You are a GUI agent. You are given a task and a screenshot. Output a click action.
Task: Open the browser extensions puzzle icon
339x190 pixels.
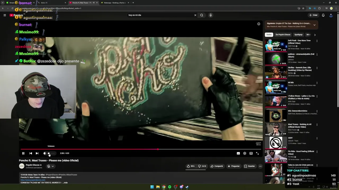[x=319, y=8]
